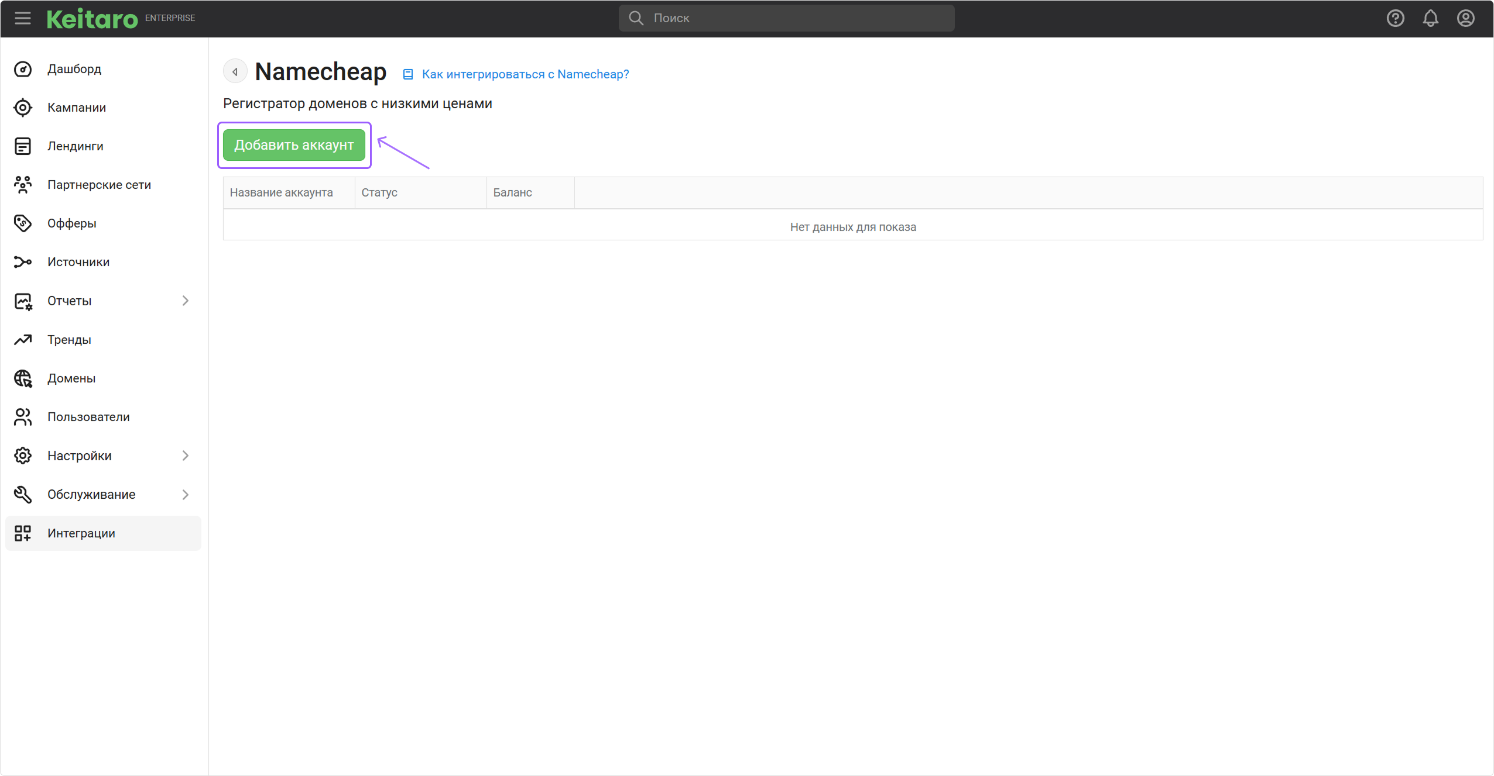This screenshot has height=776, width=1494.
Task: Open the user profile icon
Action: coord(1466,18)
